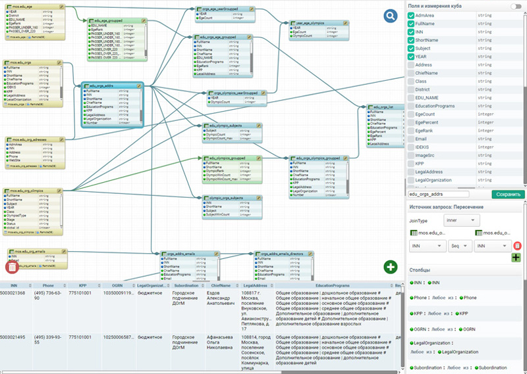527x374 pixels.
Task: Click pencil icon on edu_olympic_subjects
Action: click(x=258, y=126)
